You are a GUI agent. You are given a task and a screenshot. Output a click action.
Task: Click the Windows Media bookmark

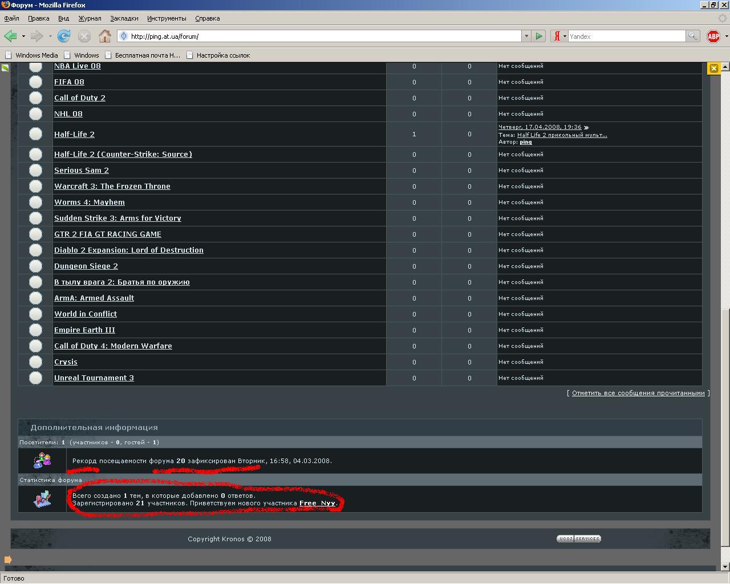[31, 55]
